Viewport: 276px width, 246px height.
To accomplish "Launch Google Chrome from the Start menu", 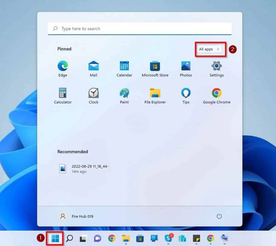I will coord(216,94).
